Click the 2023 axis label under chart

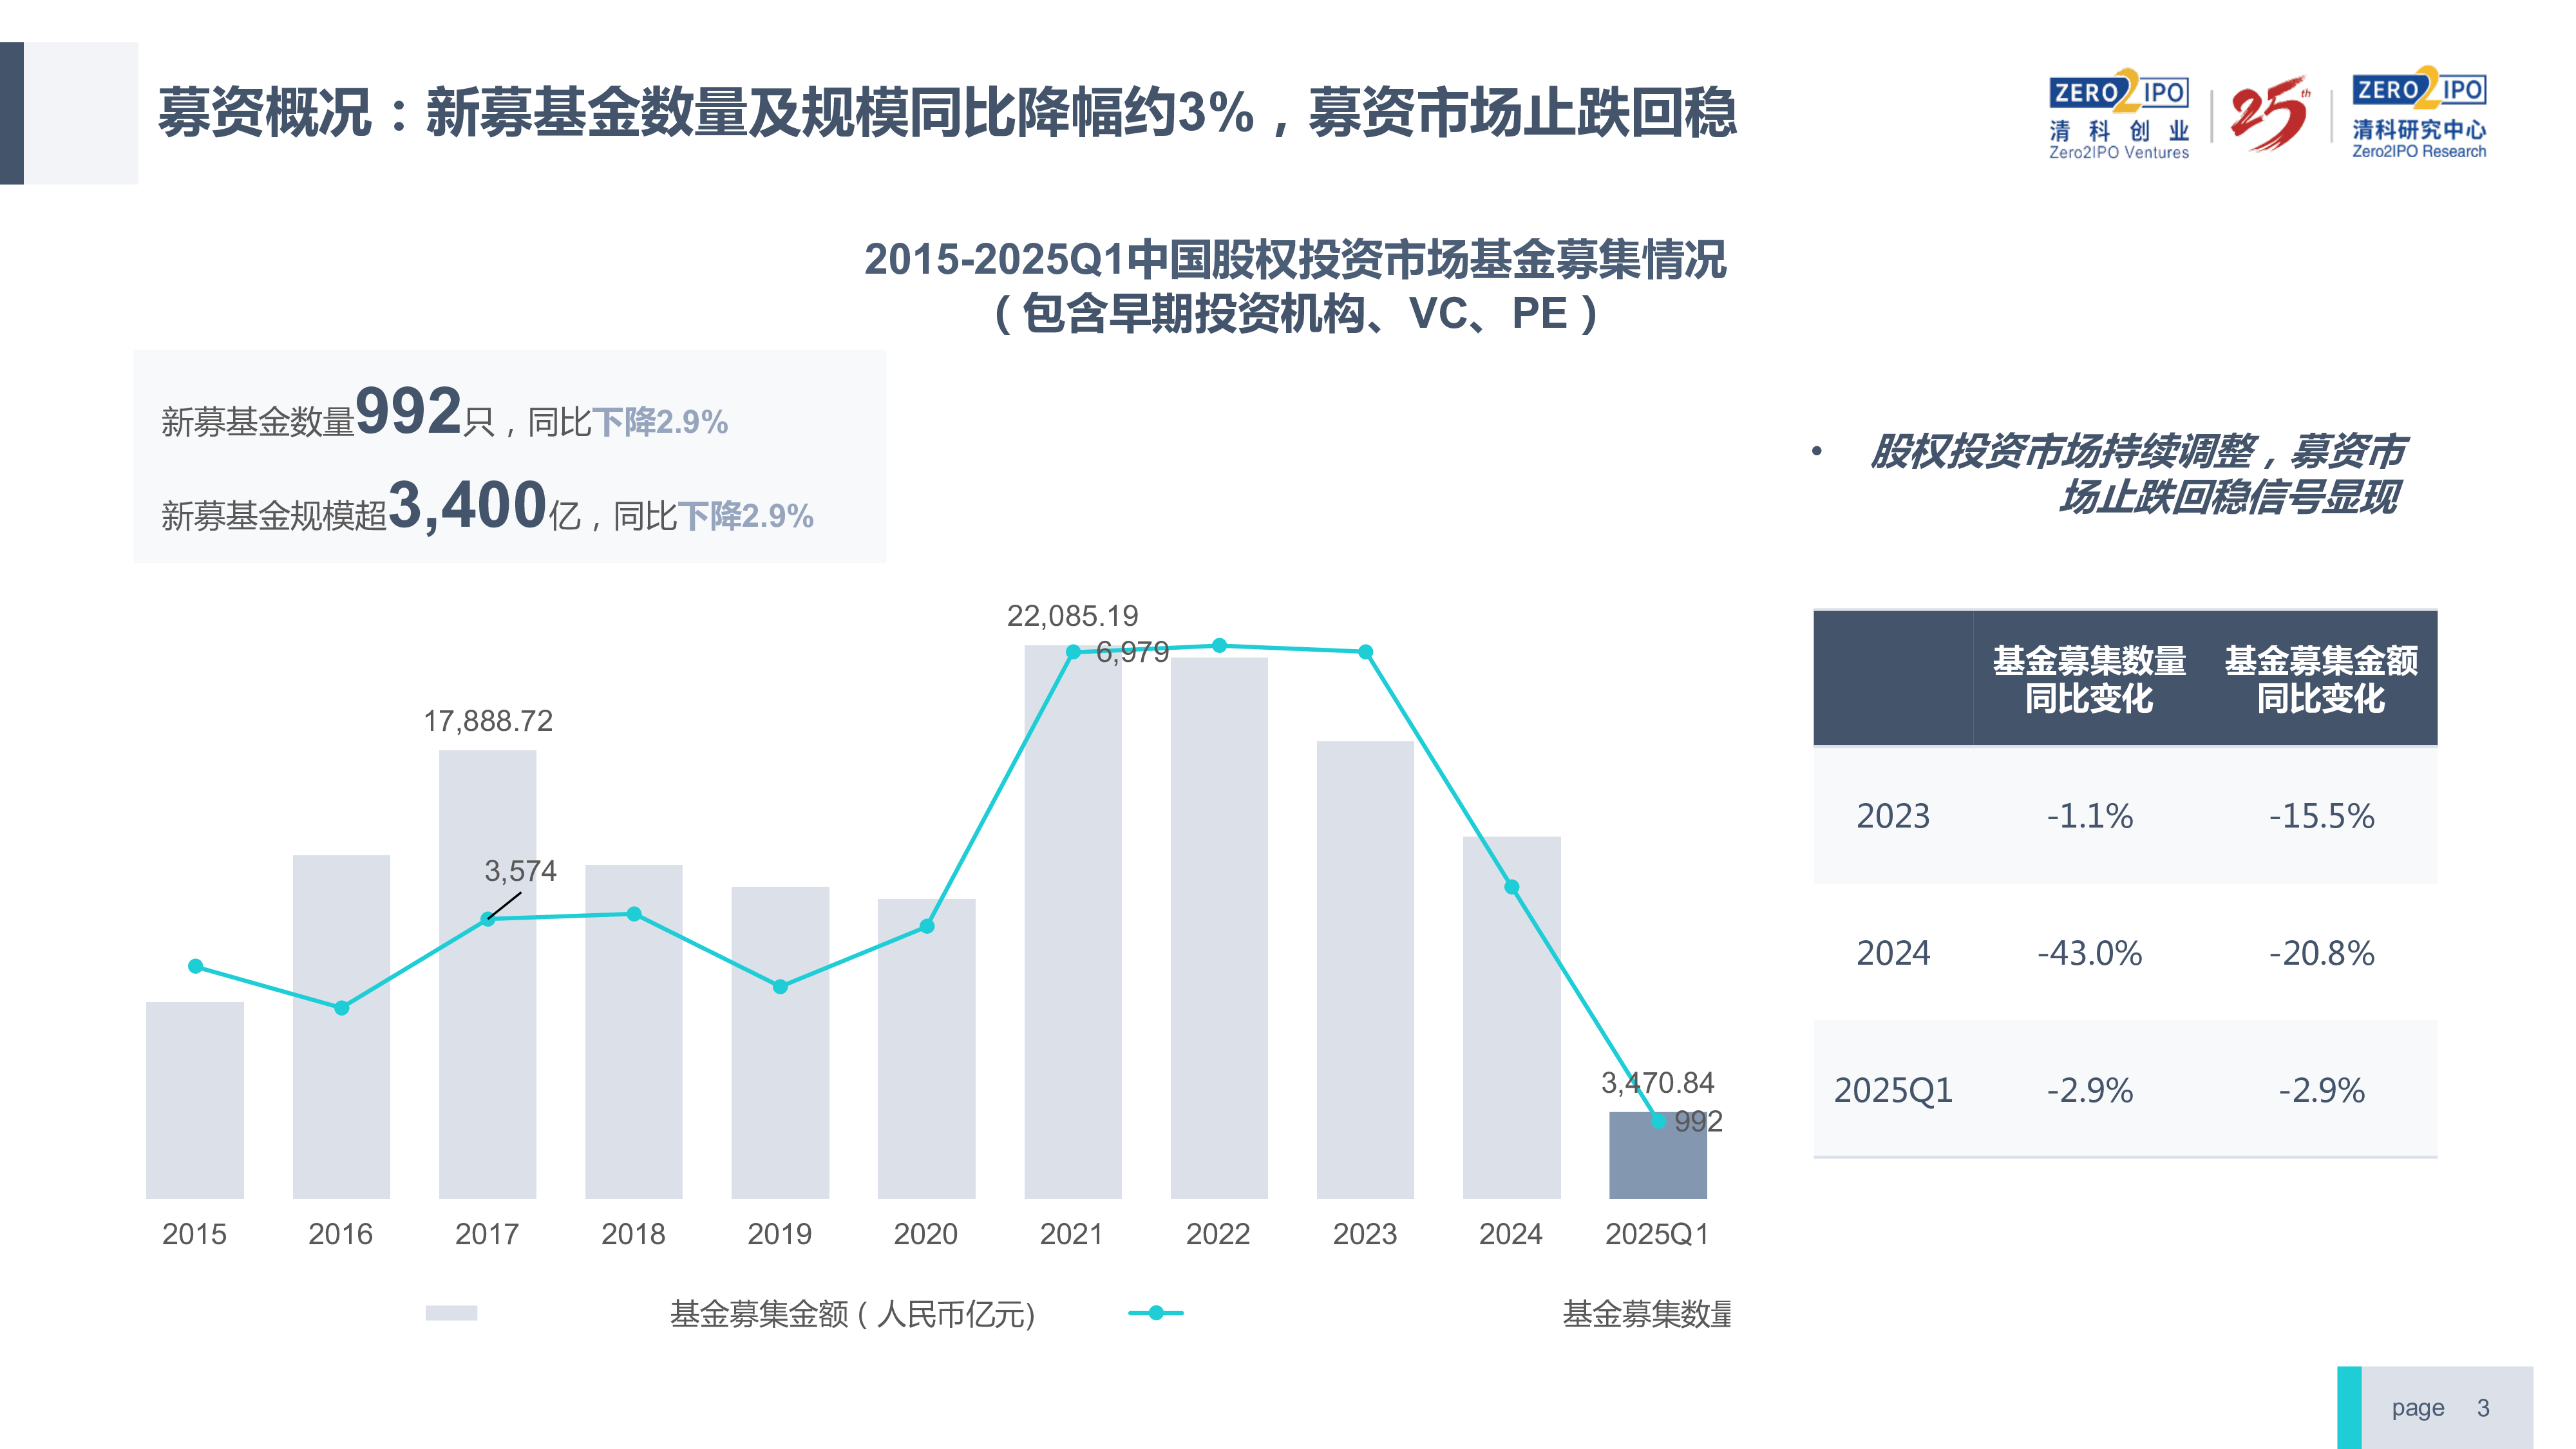click(x=1365, y=1234)
